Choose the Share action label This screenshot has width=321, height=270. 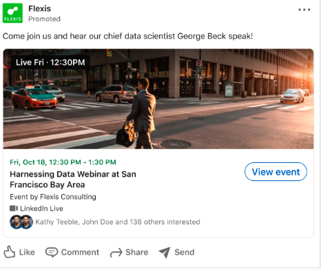pos(136,252)
